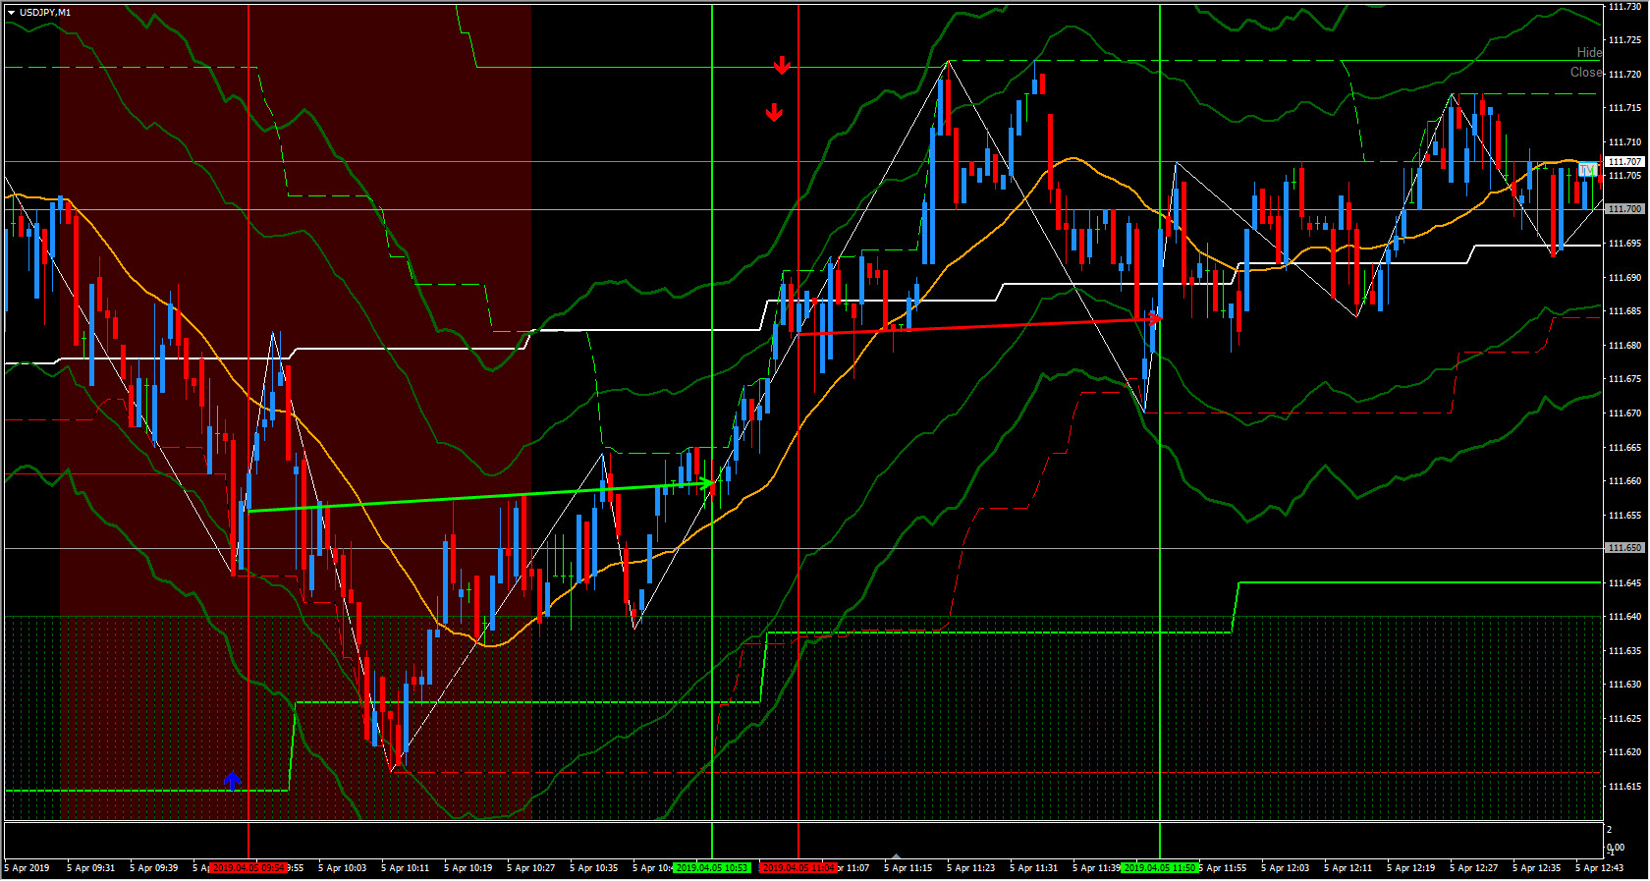Click the green date label 2019.04.05 10:53
Image resolution: width=1650 pixels, height=881 pixels.
tap(712, 868)
